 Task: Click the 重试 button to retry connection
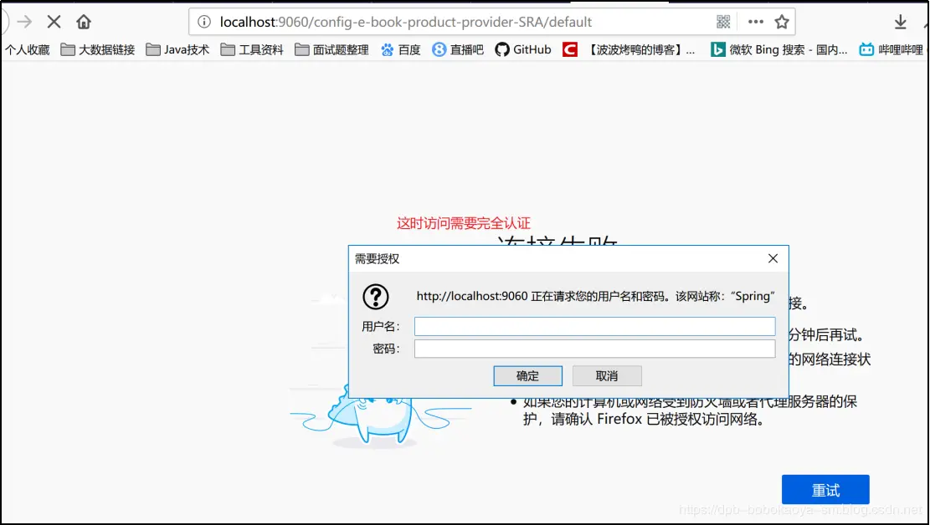pos(825,490)
